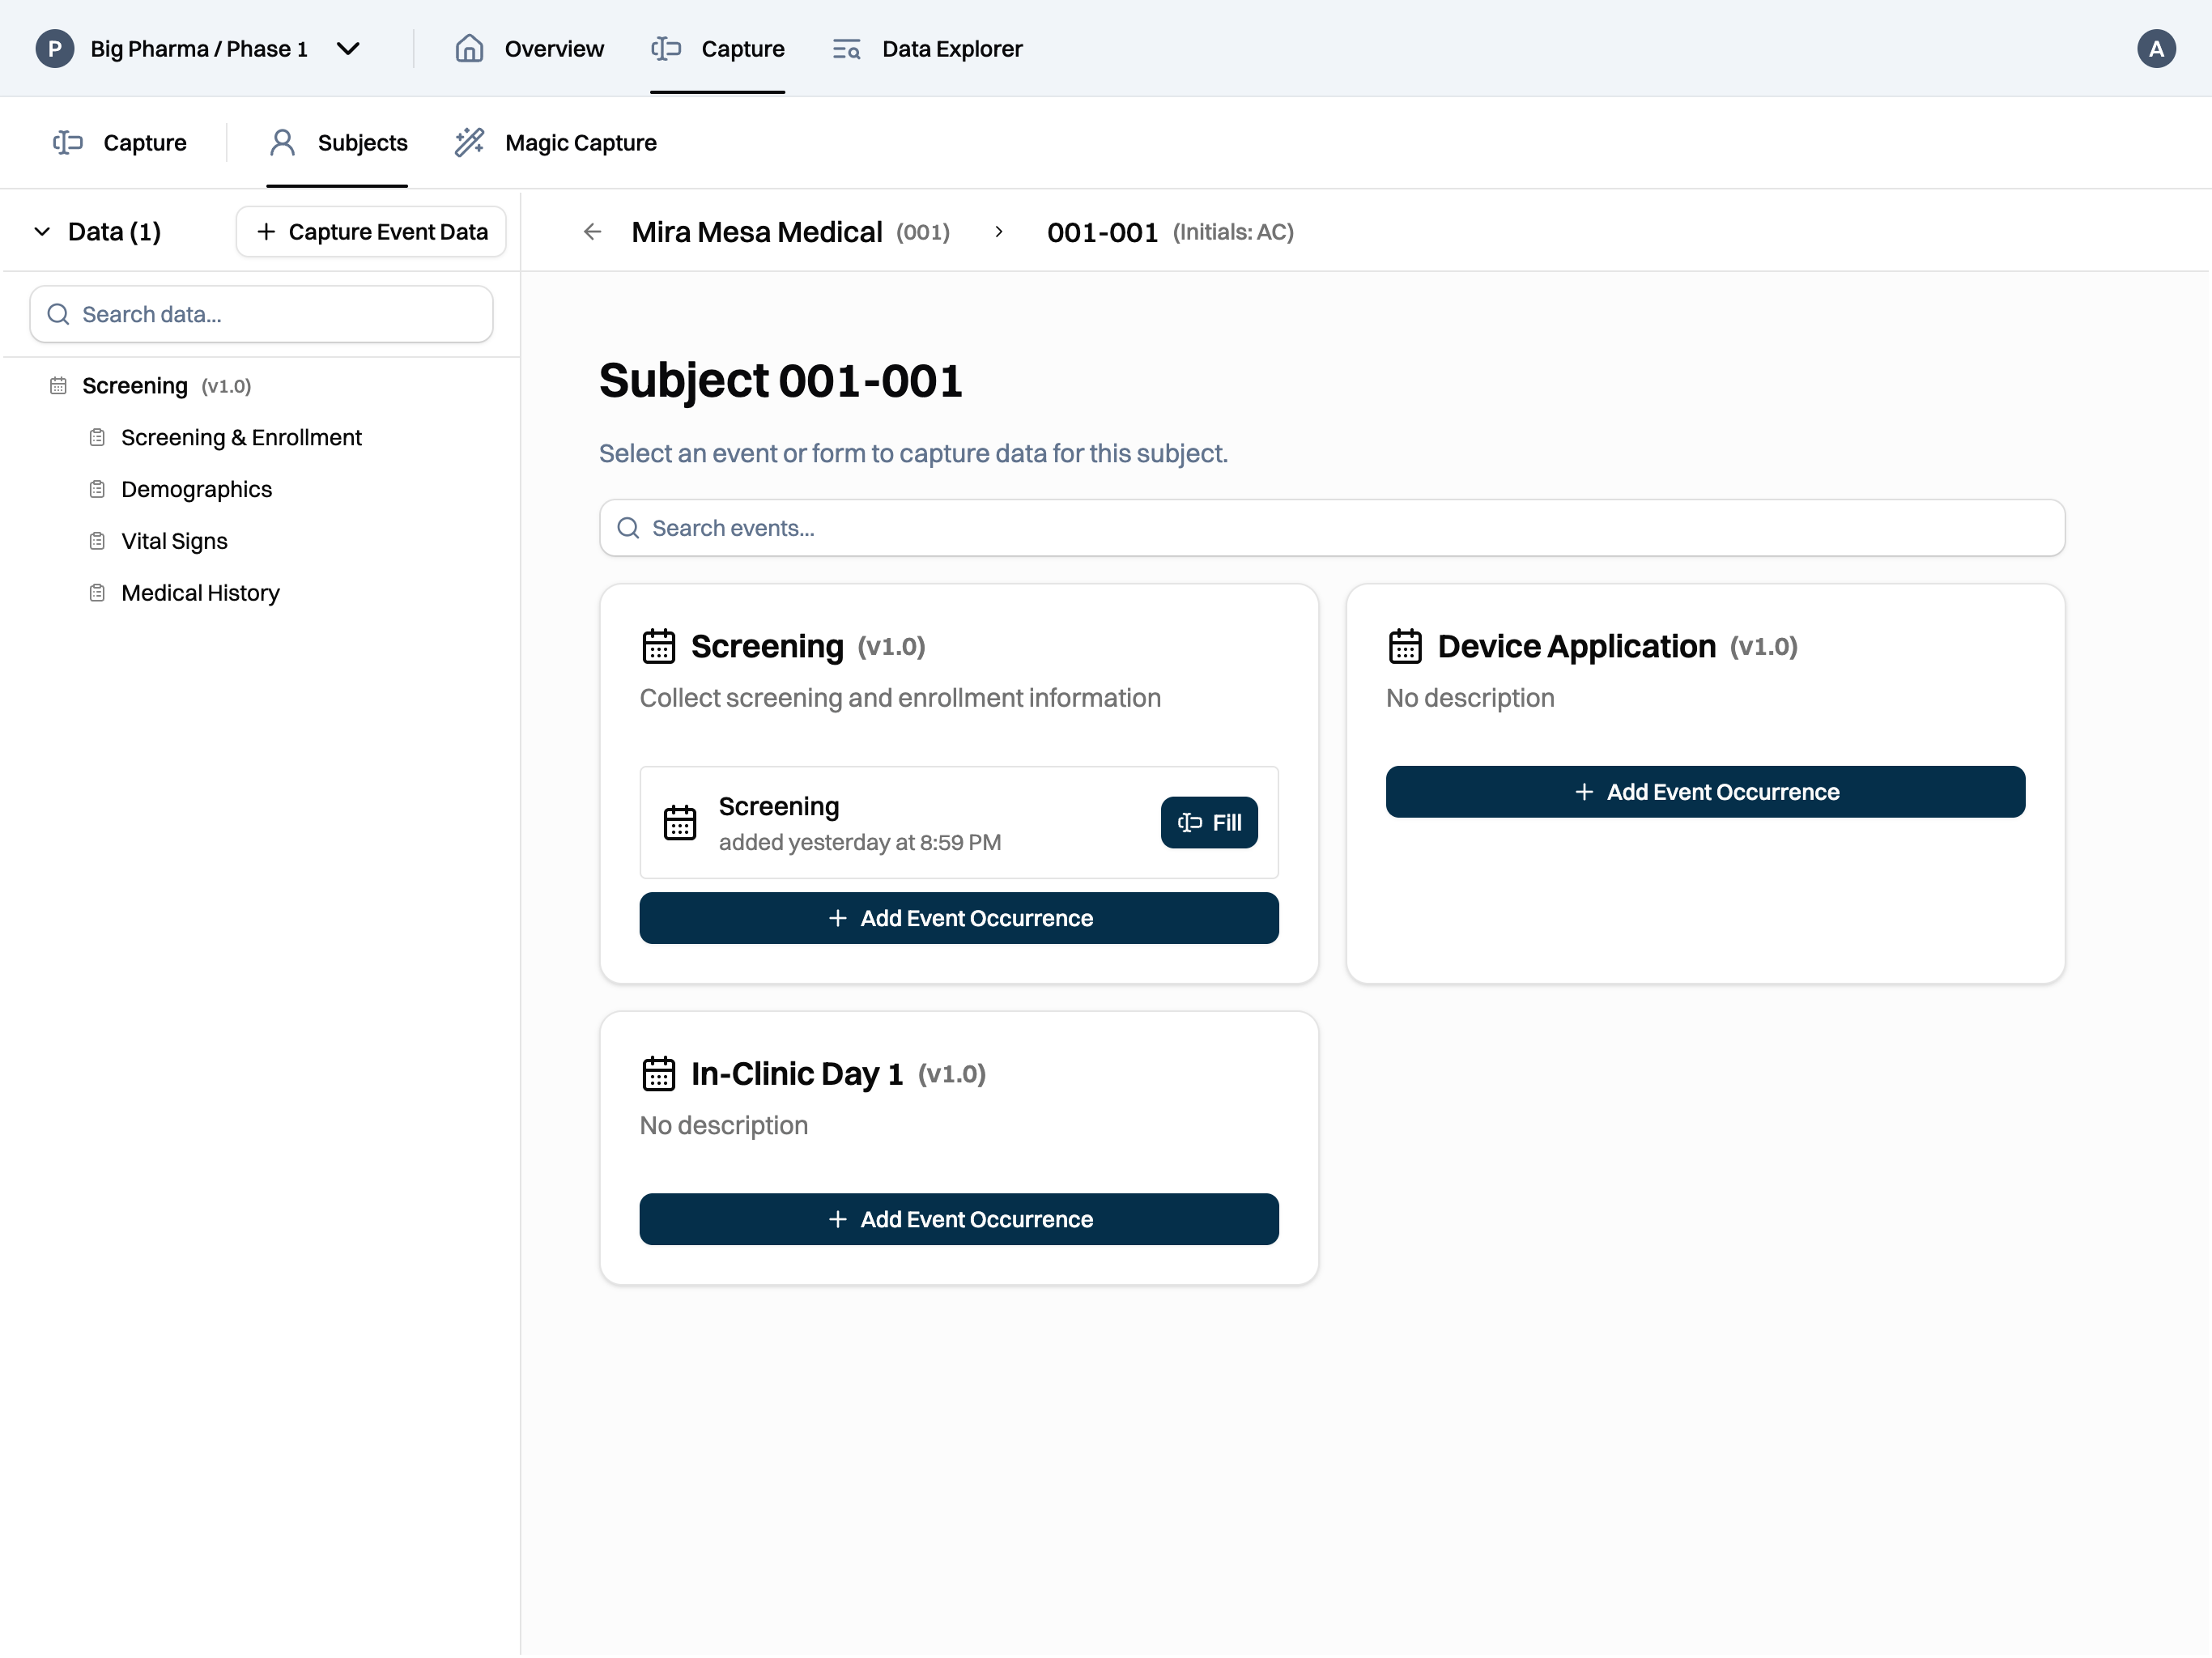Click the calendar icon beside Device Application
The image size is (2212, 1658).
coord(1404,647)
